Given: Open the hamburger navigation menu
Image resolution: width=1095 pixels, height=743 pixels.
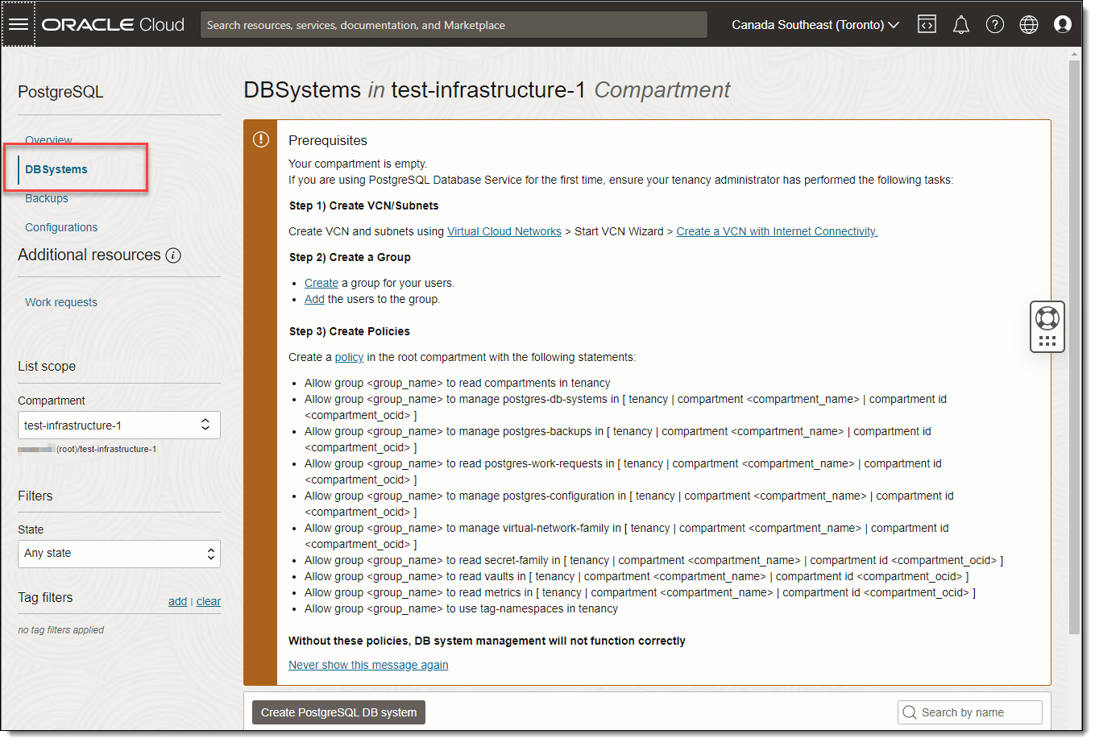Looking at the screenshot, I should [x=19, y=24].
